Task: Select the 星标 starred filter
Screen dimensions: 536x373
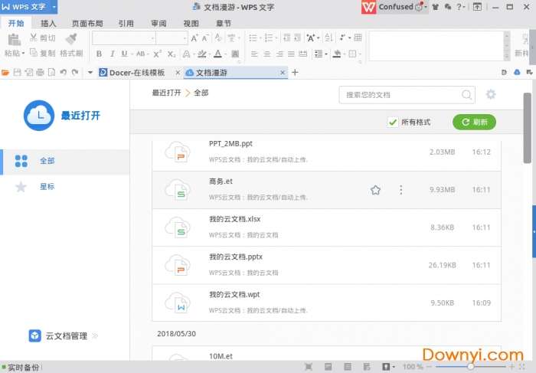Action: (x=47, y=186)
